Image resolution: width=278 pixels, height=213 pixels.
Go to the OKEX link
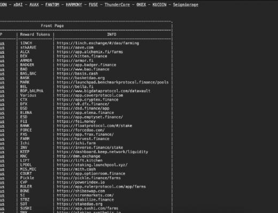(141, 5)
